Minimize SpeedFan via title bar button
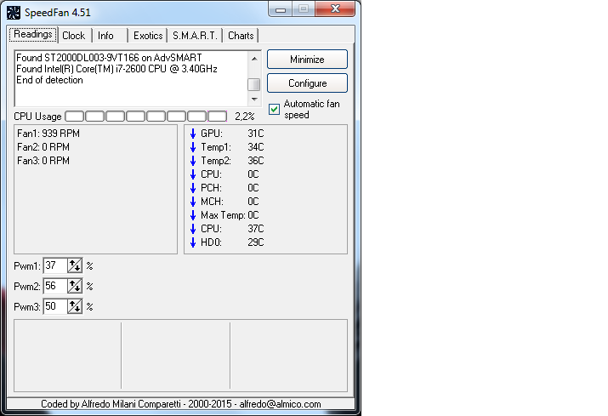The image size is (608, 416). [281, 9]
